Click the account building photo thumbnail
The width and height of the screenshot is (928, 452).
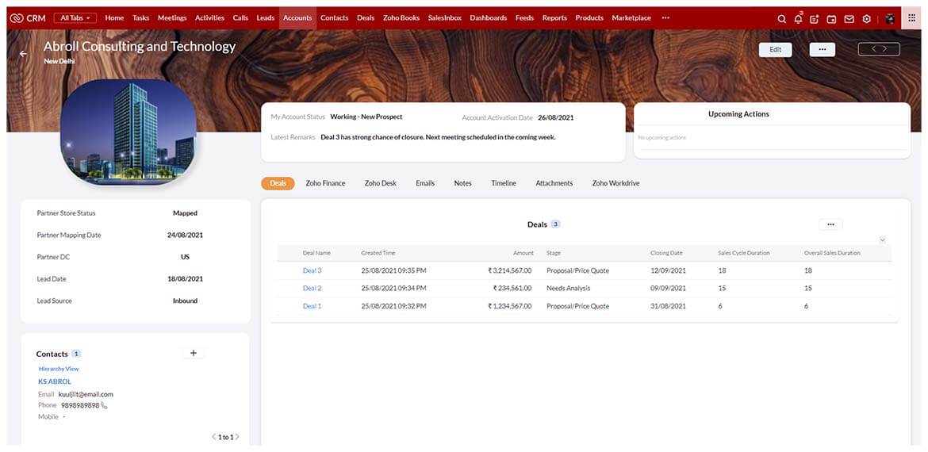(128, 132)
